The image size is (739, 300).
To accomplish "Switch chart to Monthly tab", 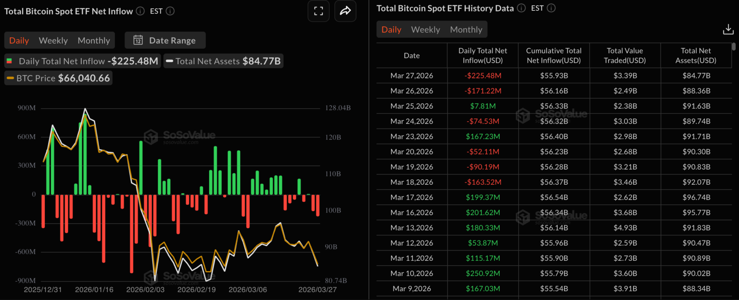I will (94, 41).
